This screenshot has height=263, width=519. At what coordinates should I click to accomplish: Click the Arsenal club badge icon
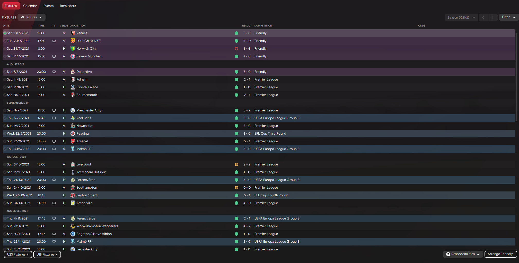point(73,141)
